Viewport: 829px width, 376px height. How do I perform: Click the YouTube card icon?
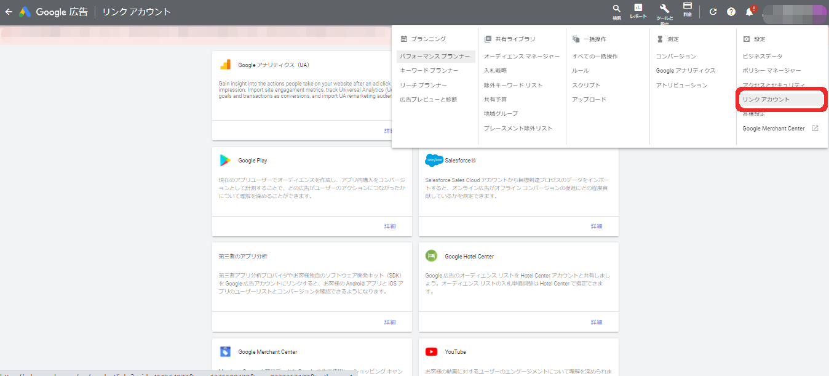431,351
